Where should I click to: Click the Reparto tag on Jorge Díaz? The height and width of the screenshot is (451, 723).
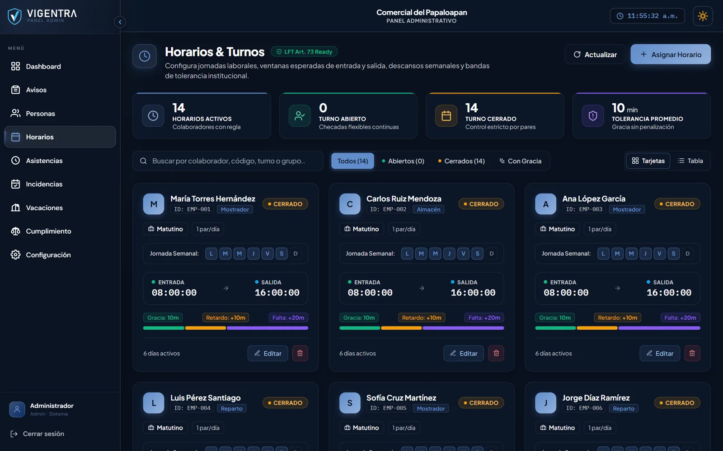pos(624,409)
